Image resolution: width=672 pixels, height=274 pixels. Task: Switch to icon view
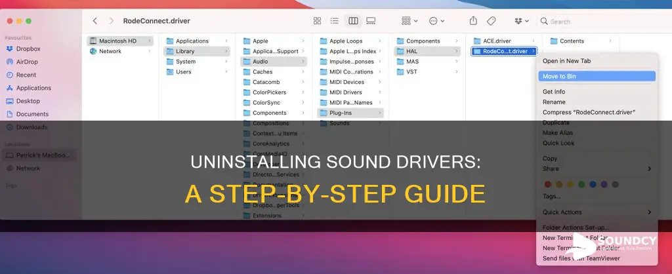tap(317, 21)
